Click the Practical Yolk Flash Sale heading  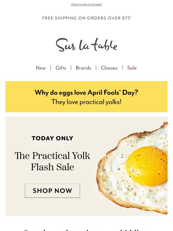52,161
